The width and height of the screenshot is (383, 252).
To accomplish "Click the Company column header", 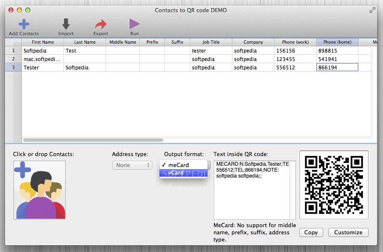I will point(253,42).
